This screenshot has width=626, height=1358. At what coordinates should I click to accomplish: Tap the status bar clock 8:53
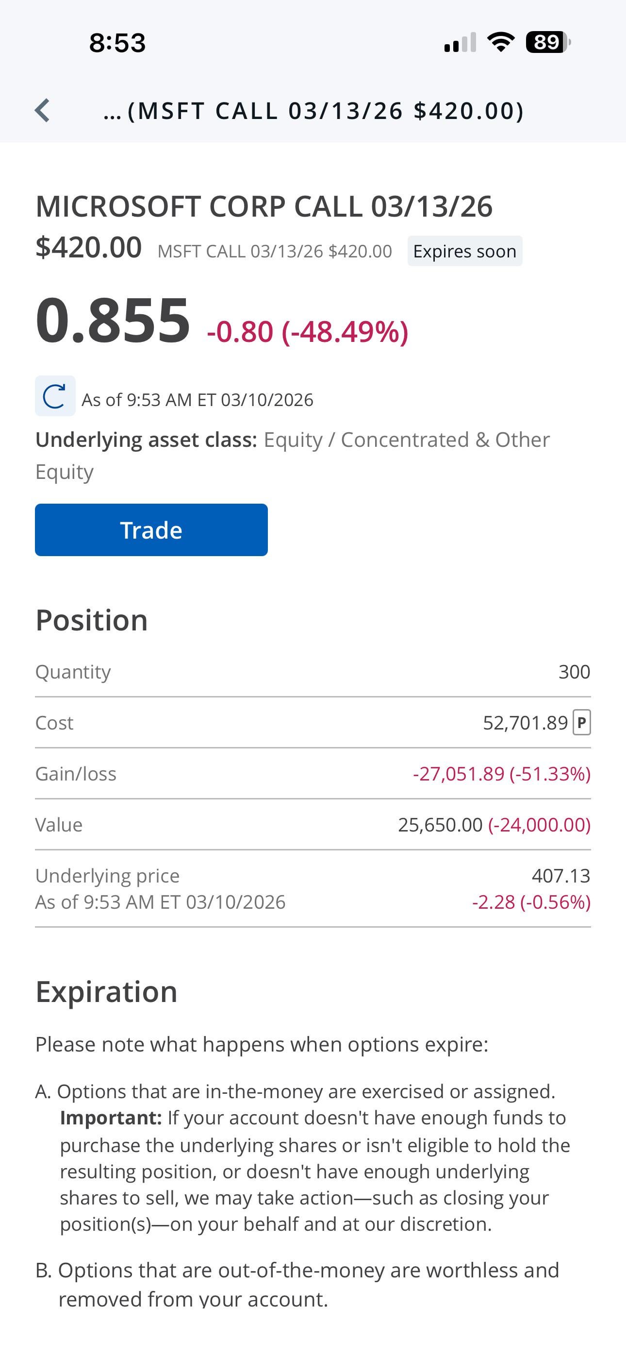tap(117, 43)
